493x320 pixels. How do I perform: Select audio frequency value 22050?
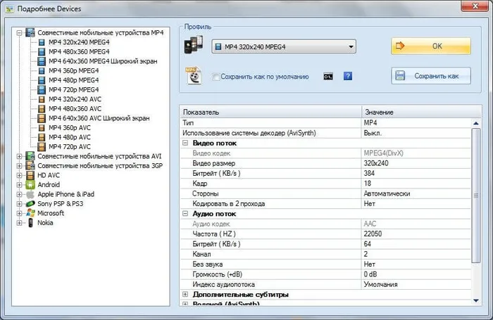[373, 234]
